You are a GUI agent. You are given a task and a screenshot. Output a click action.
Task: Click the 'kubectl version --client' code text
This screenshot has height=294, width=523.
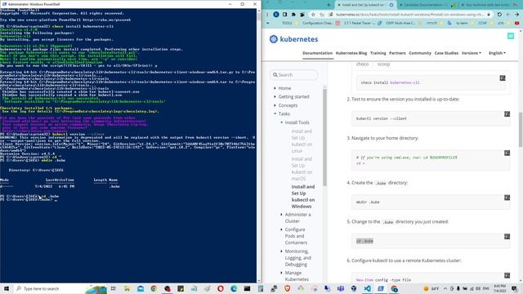(x=382, y=118)
